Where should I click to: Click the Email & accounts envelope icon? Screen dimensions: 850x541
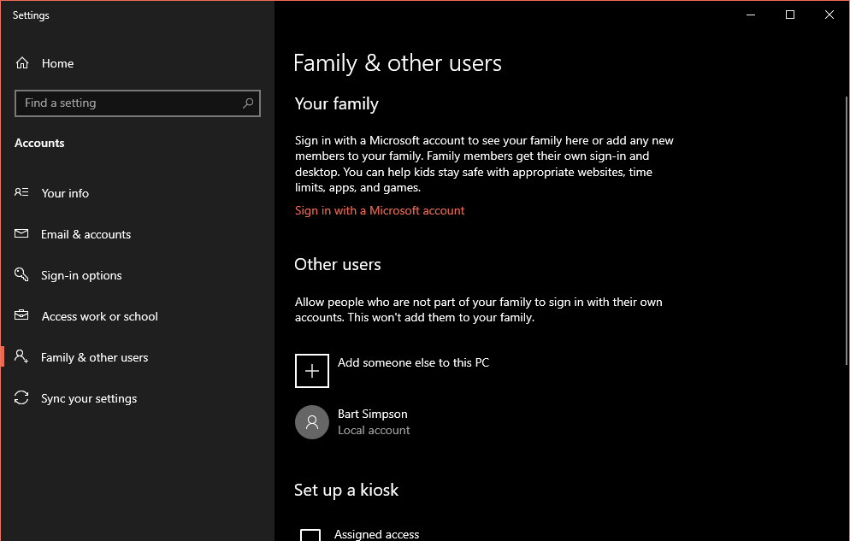pos(21,233)
